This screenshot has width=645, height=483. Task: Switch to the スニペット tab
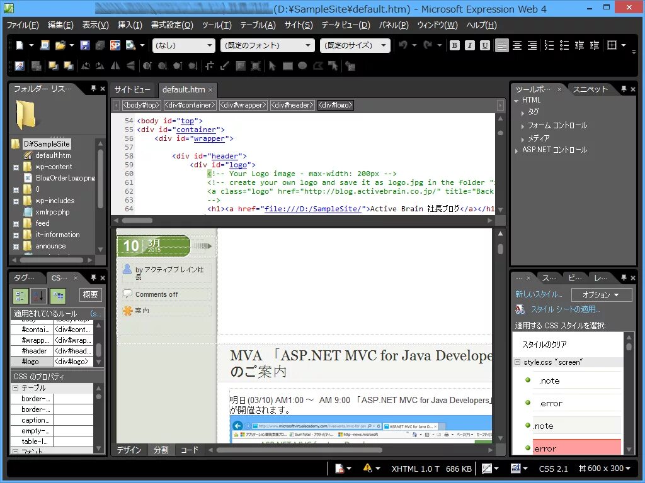[590, 89]
